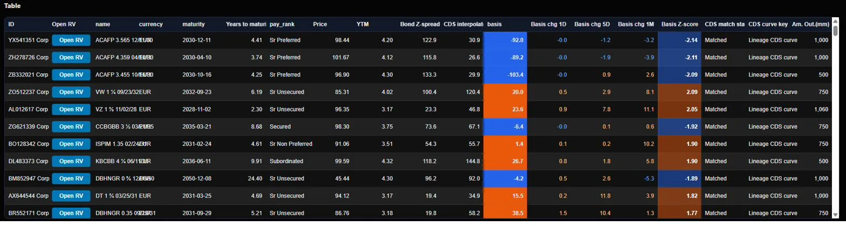Image resolution: width=846 pixels, height=226 pixels.
Task: Open RV for bond ZB332021 Corp
Action: click(71, 75)
